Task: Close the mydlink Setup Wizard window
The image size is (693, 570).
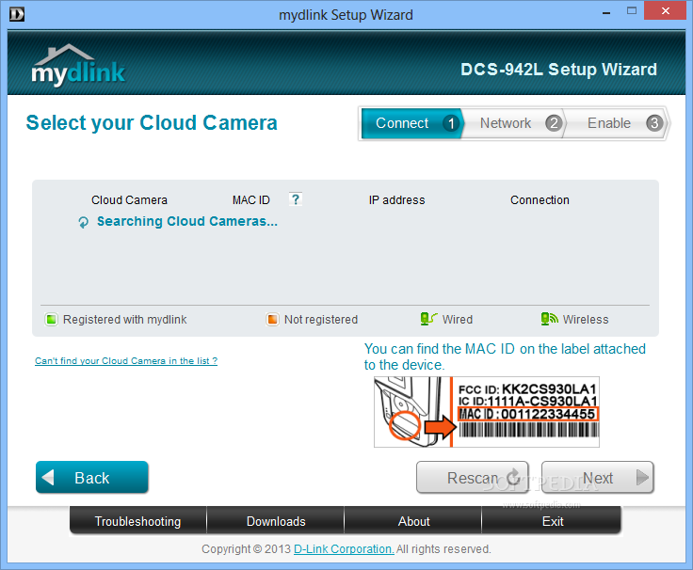Action: (665, 10)
